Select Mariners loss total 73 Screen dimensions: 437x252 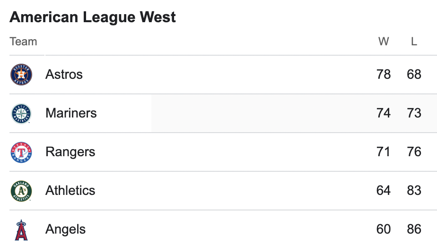click(x=414, y=113)
